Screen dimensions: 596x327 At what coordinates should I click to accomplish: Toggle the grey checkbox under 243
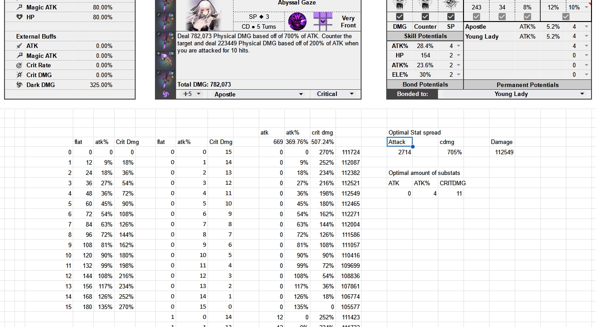[x=477, y=17]
